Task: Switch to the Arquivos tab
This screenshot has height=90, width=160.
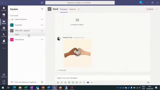Action: (72, 9)
